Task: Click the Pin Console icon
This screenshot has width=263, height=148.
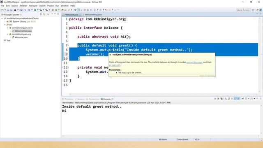Action: coord(242,99)
